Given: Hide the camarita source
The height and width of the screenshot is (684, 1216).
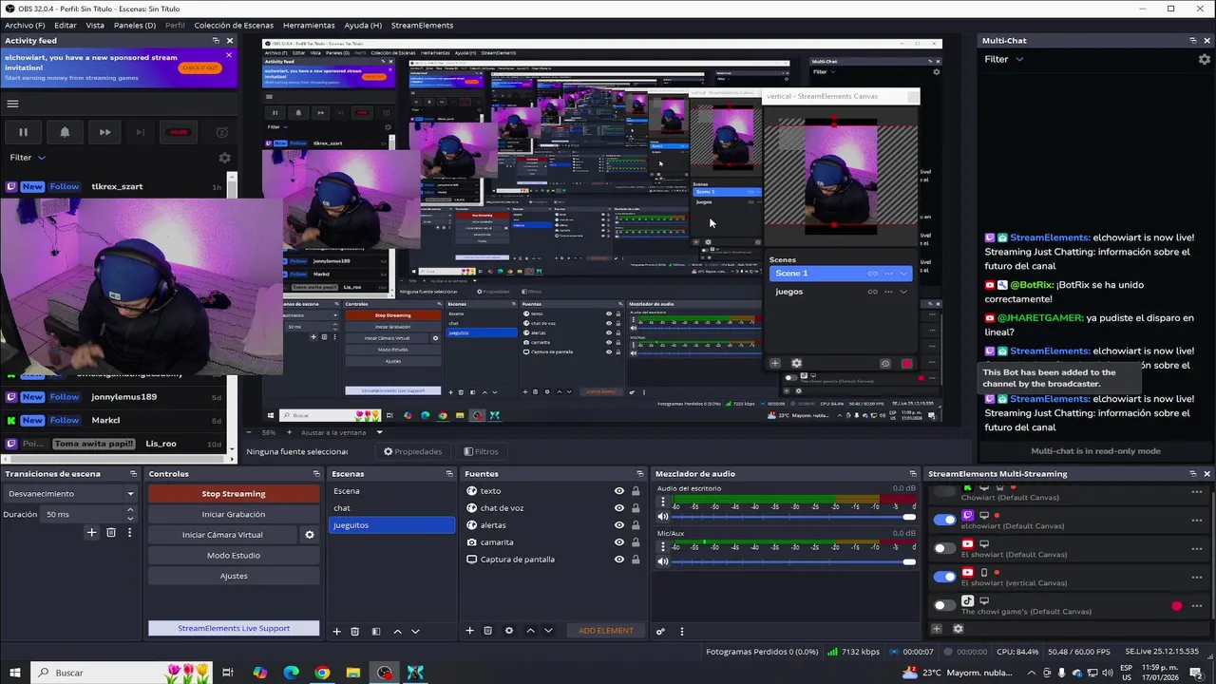Looking at the screenshot, I should pyautogui.click(x=619, y=542).
